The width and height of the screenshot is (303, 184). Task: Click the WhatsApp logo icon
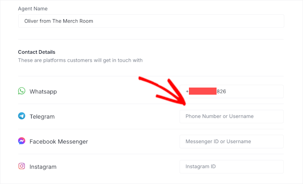[x=21, y=91]
